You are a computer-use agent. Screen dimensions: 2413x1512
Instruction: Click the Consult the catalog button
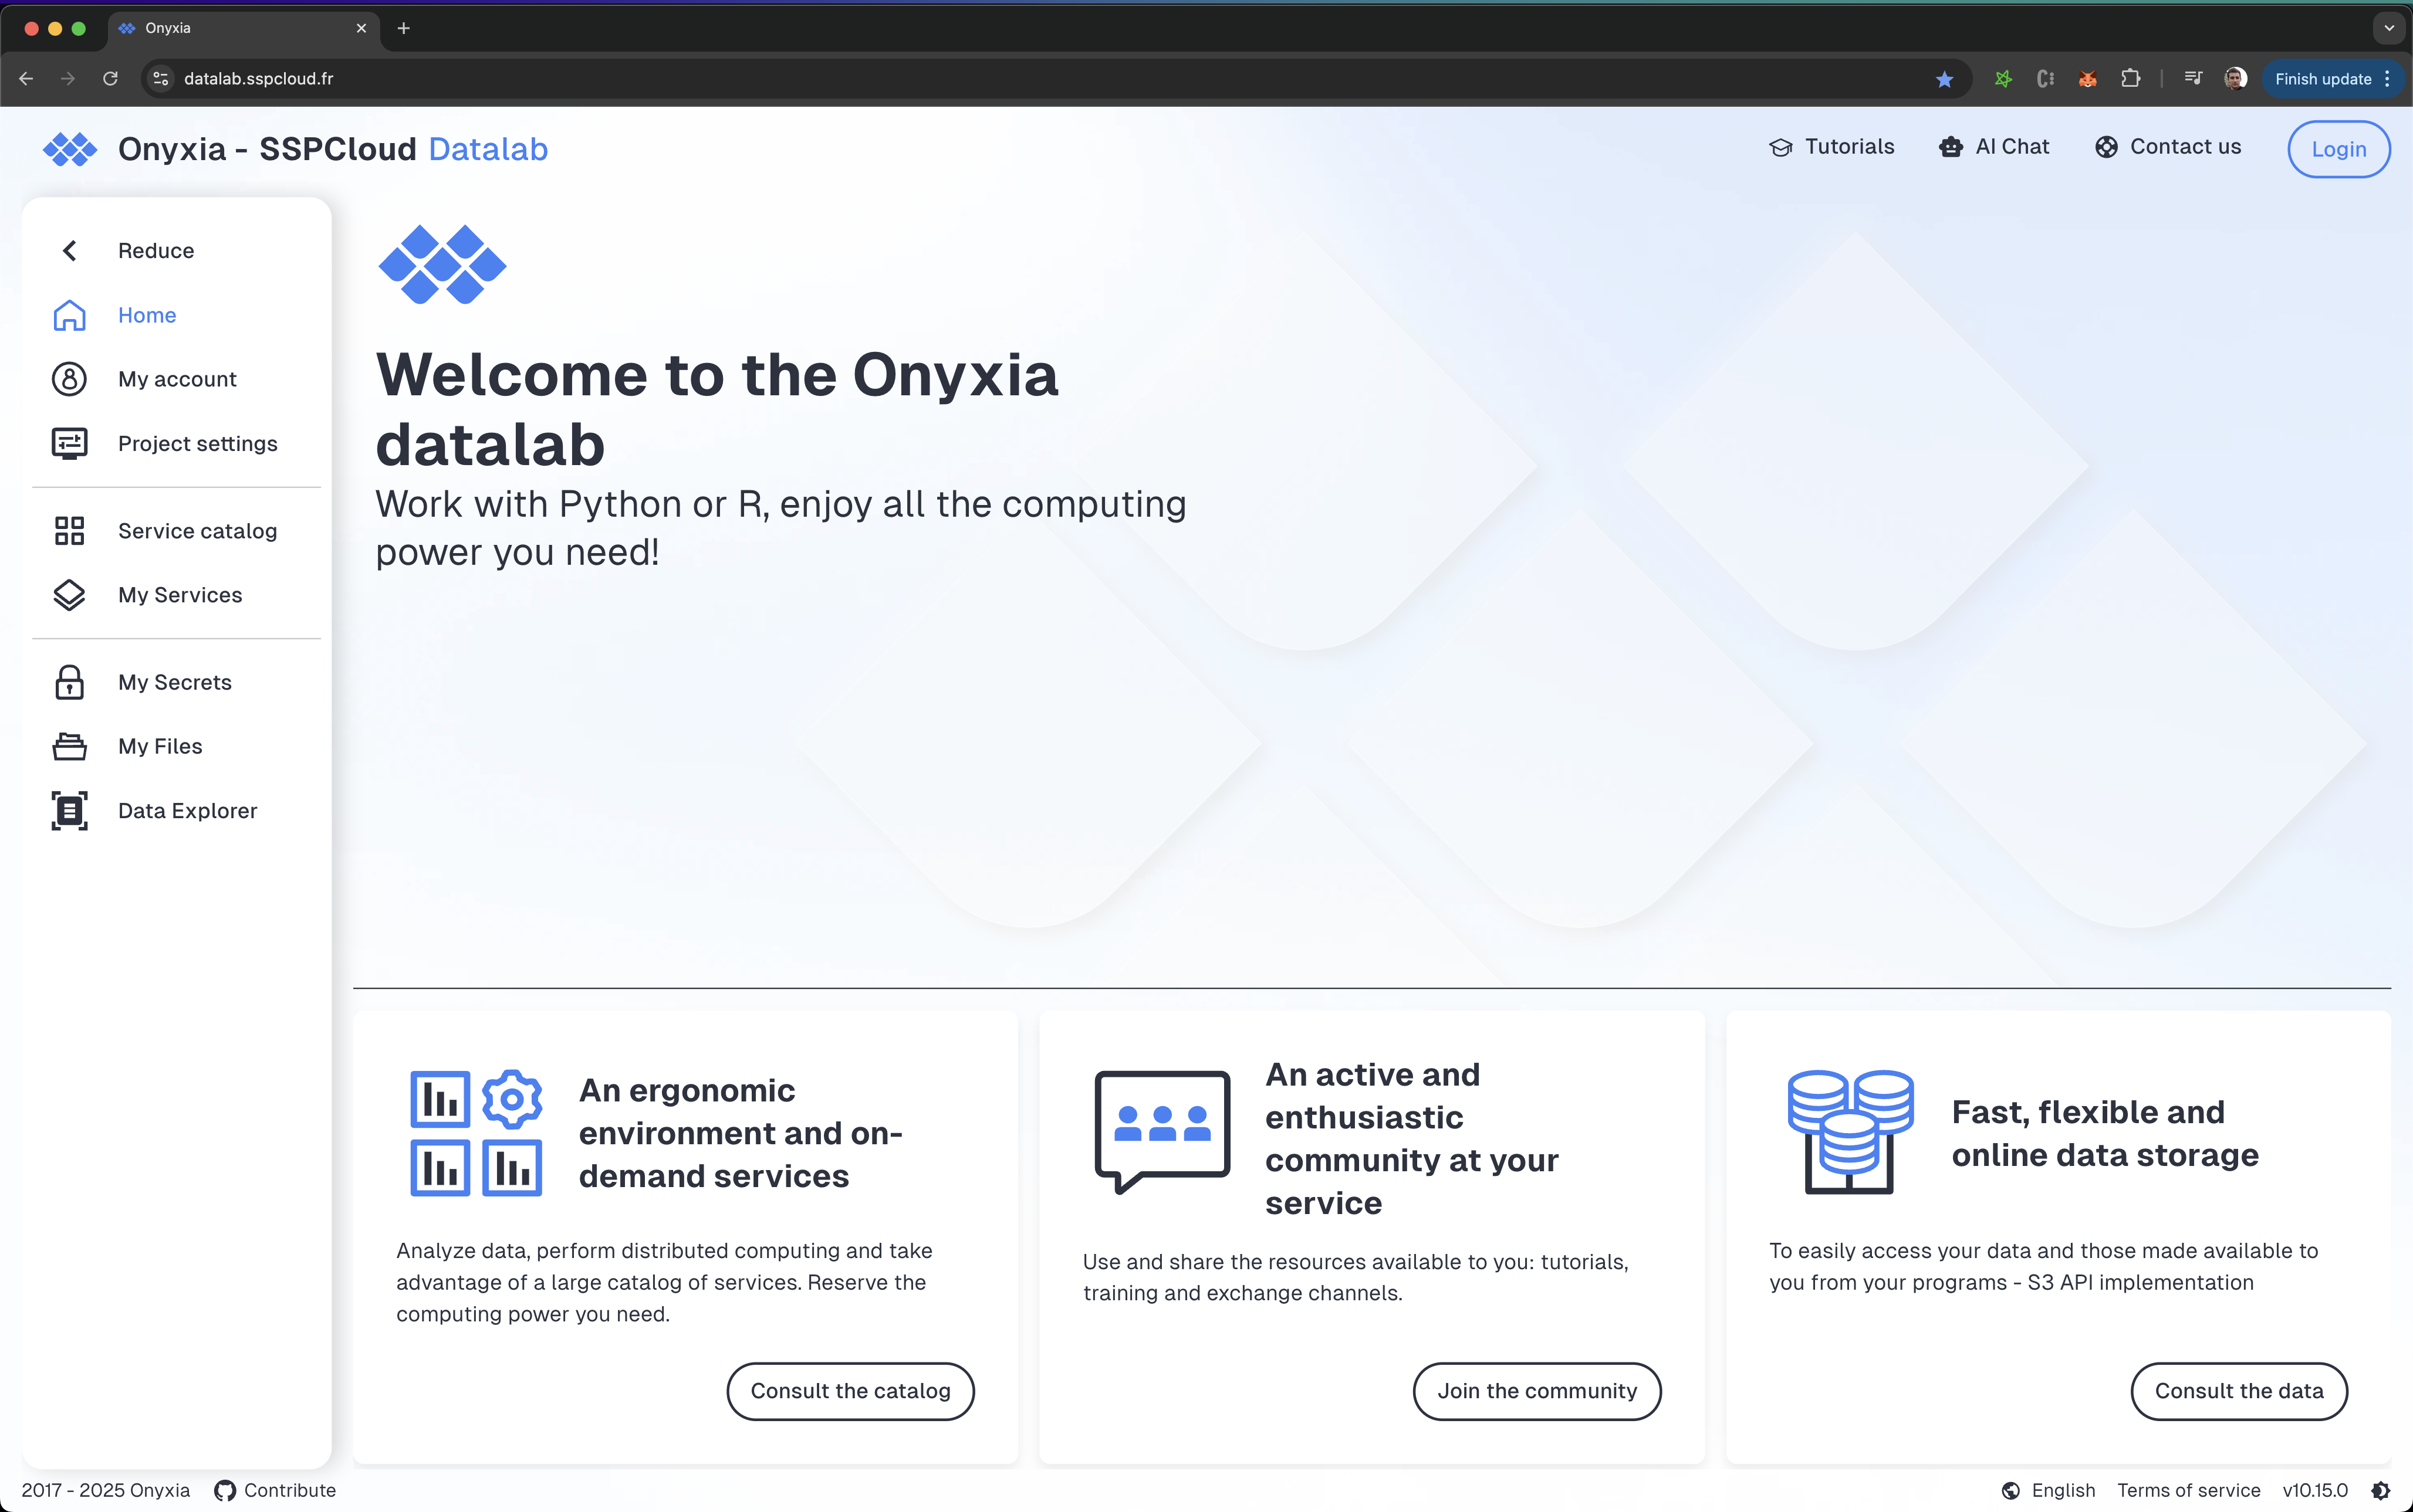[850, 1391]
